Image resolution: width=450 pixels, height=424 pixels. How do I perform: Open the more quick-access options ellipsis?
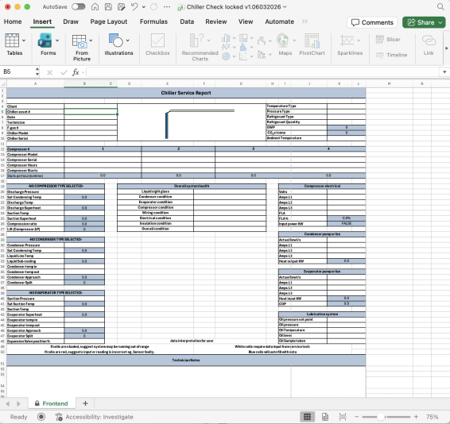[167, 7]
